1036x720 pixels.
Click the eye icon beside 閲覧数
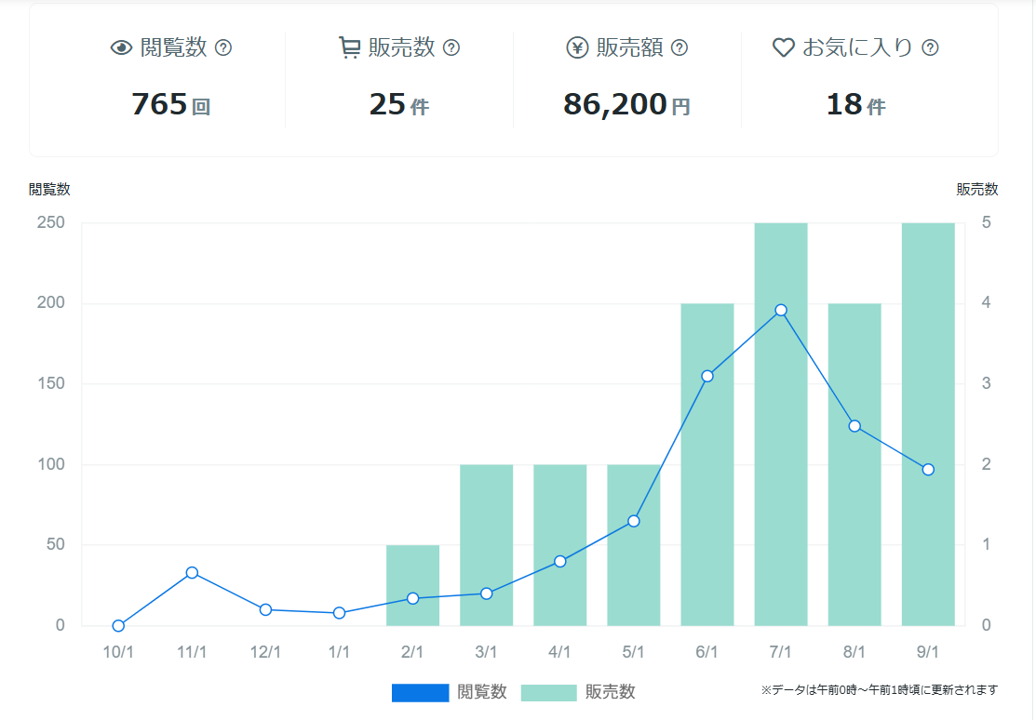point(122,47)
